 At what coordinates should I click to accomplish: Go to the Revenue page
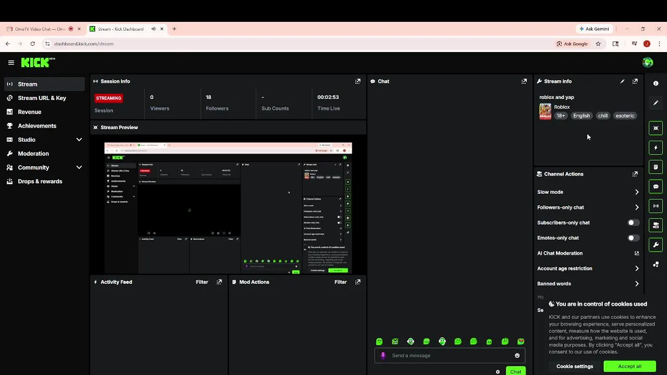click(x=44, y=112)
